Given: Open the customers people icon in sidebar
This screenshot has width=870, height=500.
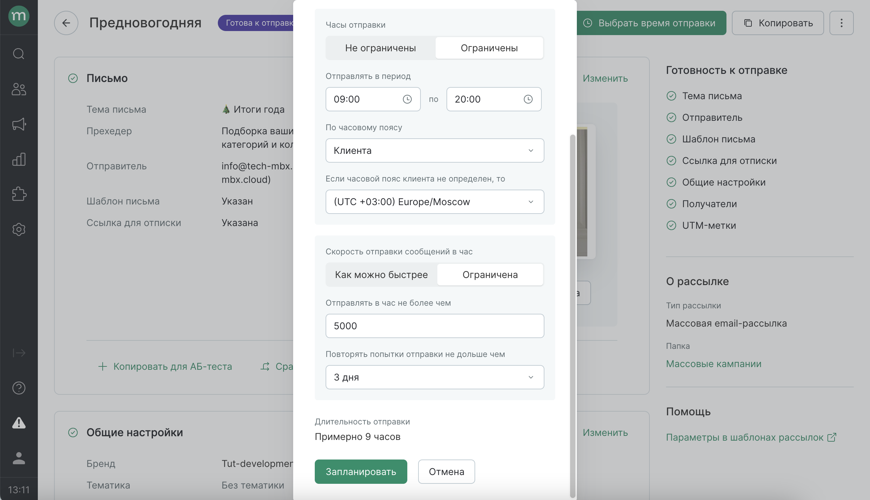Looking at the screenshot, I should click(x=19, y=89).
